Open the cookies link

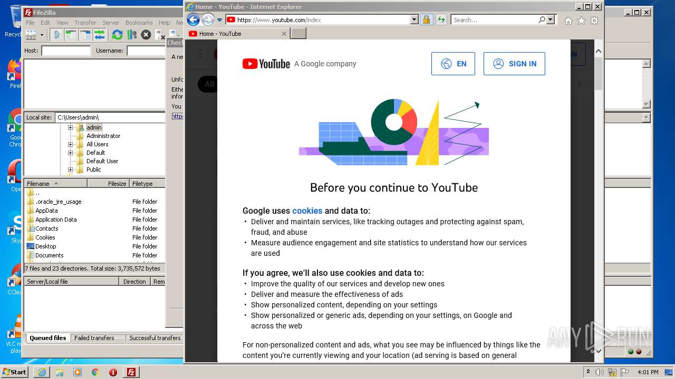coord(307,211)
